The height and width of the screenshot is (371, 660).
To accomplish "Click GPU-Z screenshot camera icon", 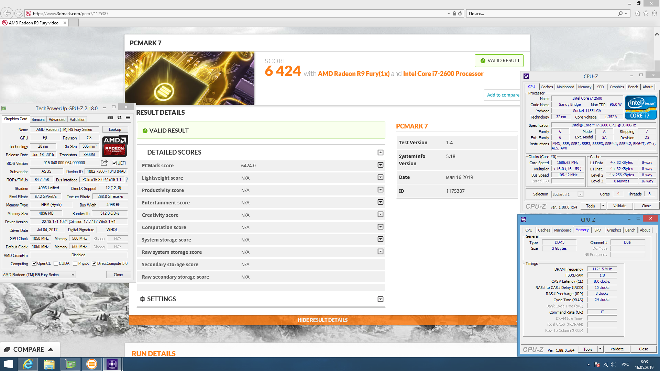I will (x=110, y=117).
